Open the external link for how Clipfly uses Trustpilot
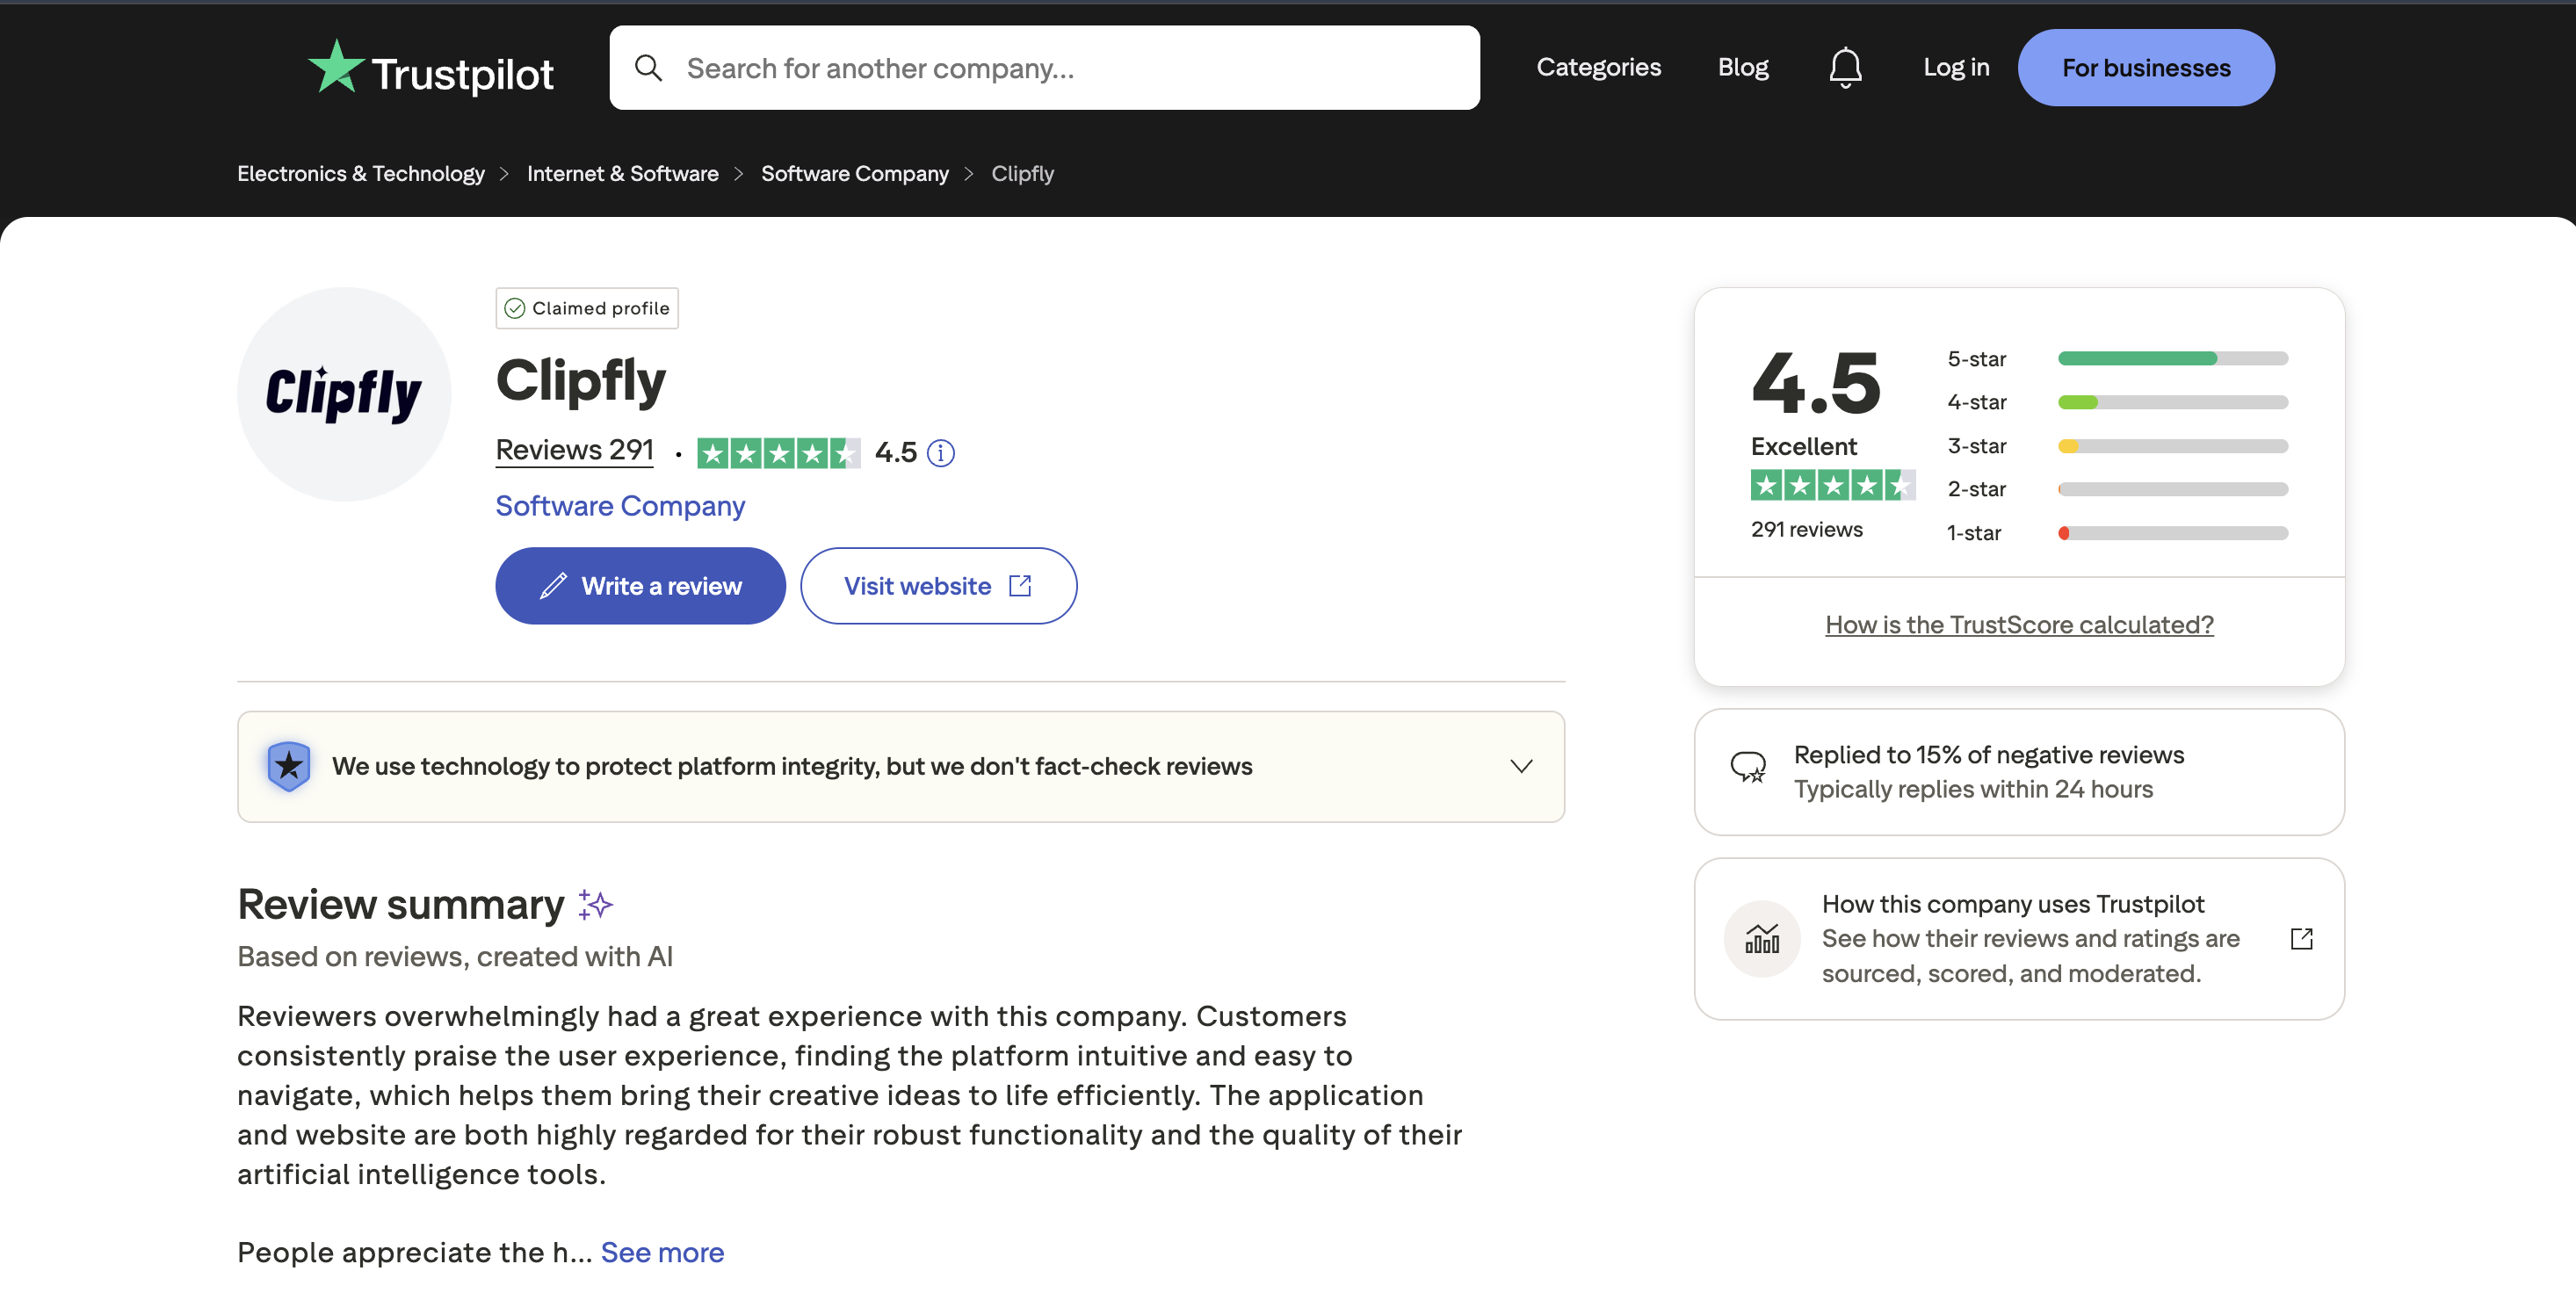The height and width of the screenshot is (1300, 2576). (2302, 938)
